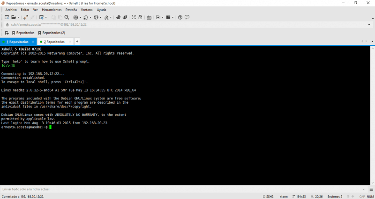
Task: Expand the compose bar history dropdown
Action: point(364,189)
